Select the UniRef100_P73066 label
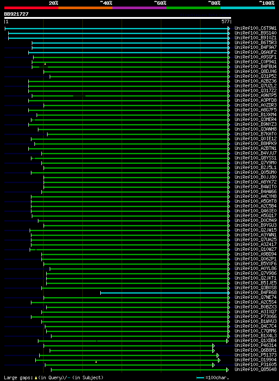This screenshot has height=381, width=279. point(255,317)
